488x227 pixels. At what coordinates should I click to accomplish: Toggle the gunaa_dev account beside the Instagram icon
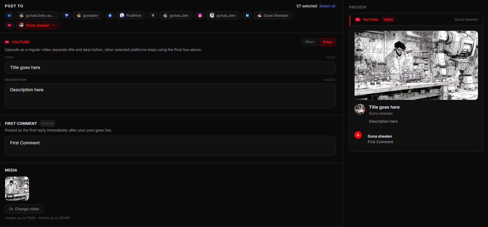pos(223,16)
